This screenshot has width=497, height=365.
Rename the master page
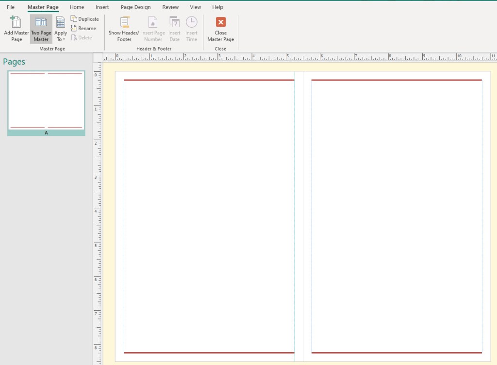point(83,28)
